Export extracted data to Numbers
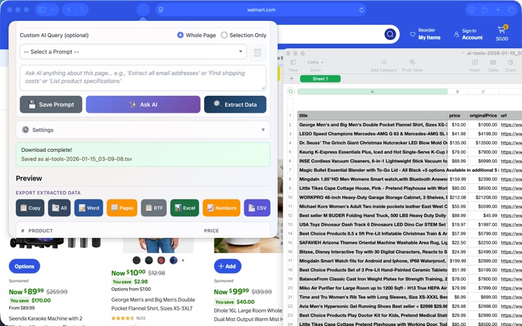The width and height of the screenshot is (522, 326). pos(221,208)
